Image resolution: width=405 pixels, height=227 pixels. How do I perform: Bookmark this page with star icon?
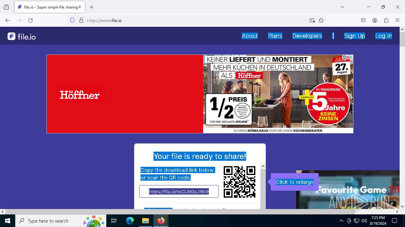pos(321,20)
